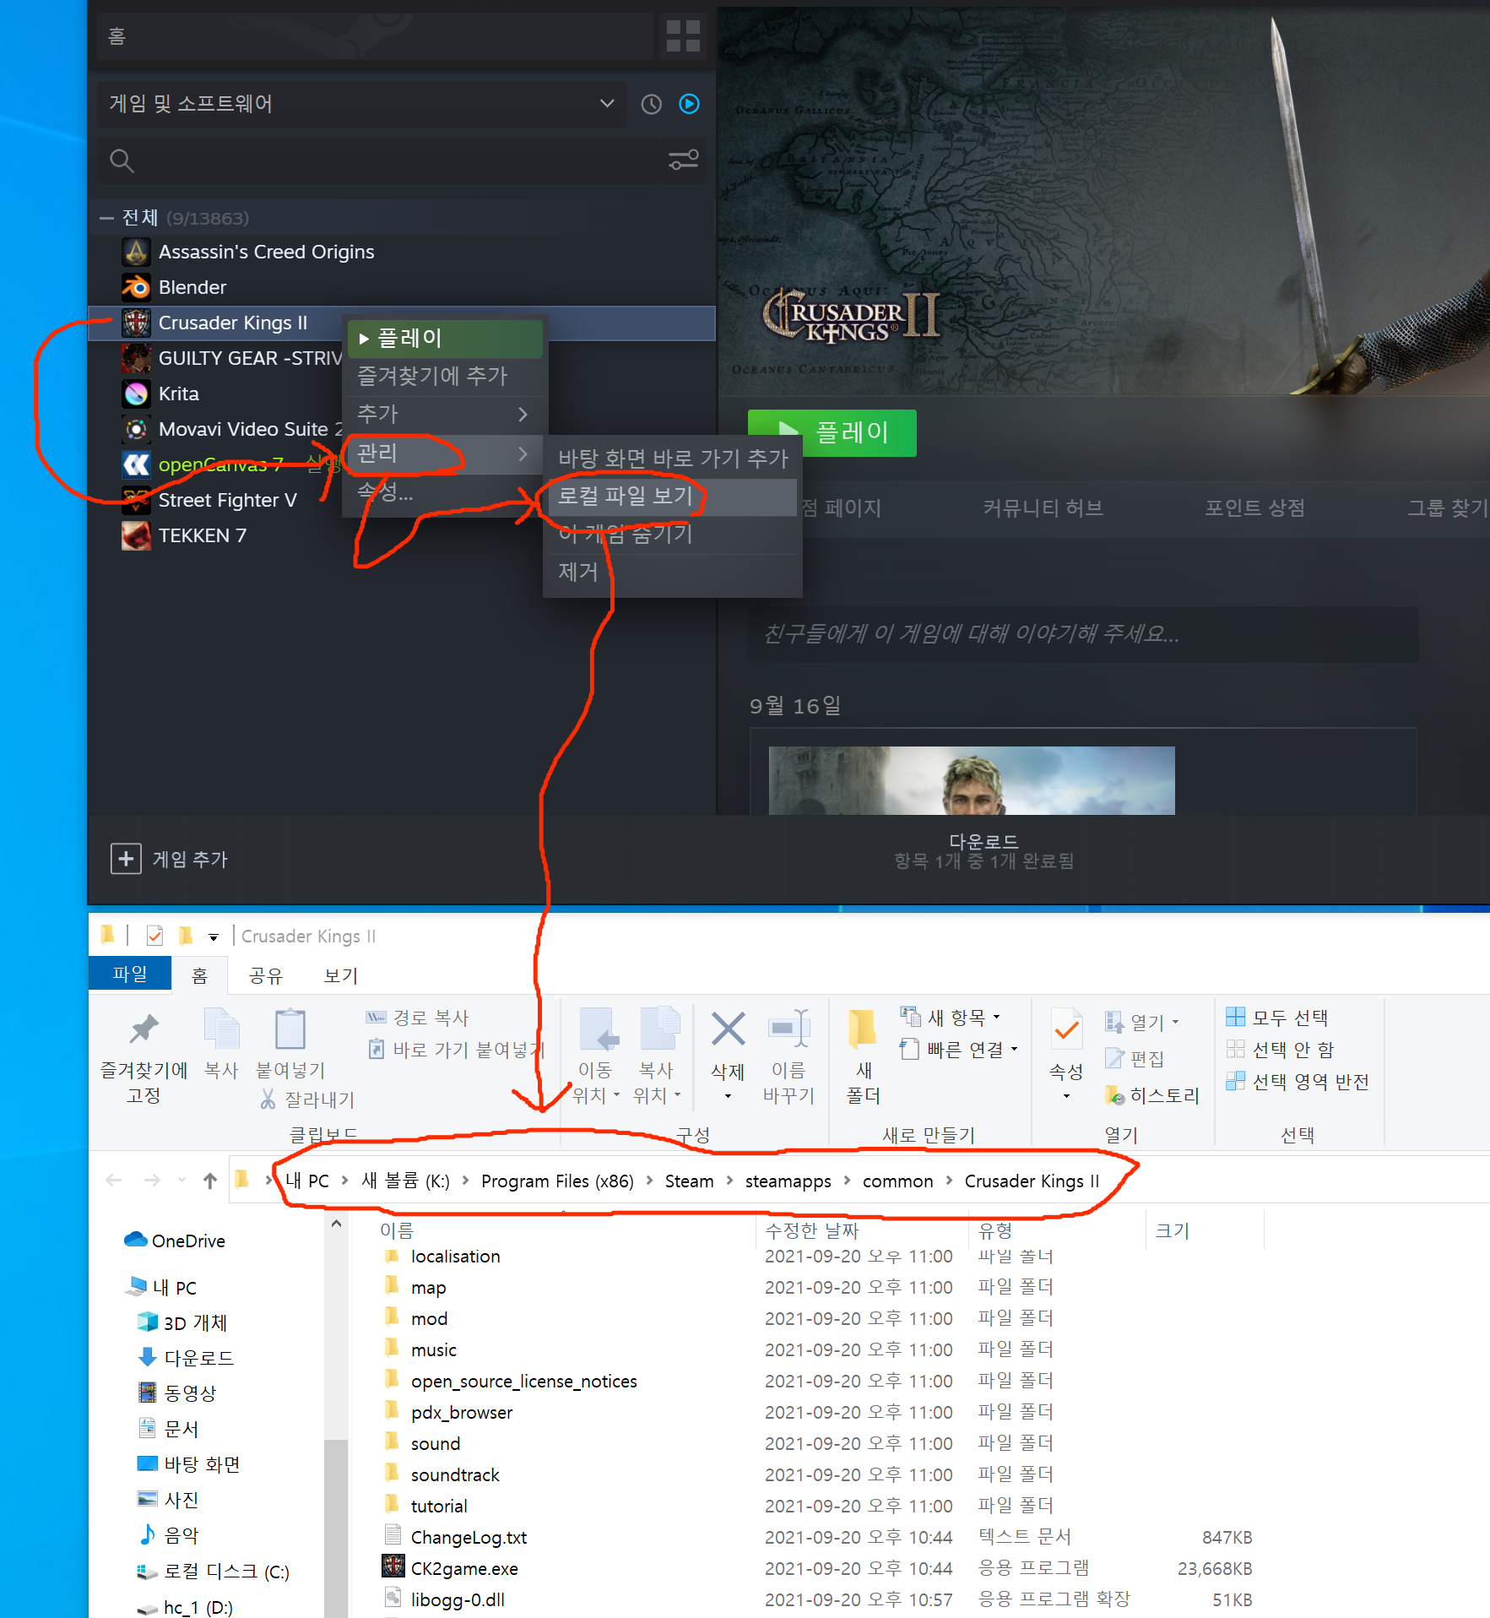This screenshot has width=1490, height=1618.
Task: Select Street Fighter V in library
Action: (227, 500)
